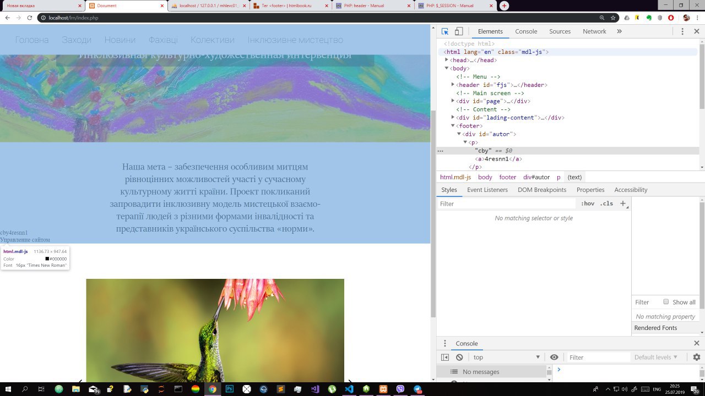
Task: Create a live expression with eye icon
Action: 554,358
